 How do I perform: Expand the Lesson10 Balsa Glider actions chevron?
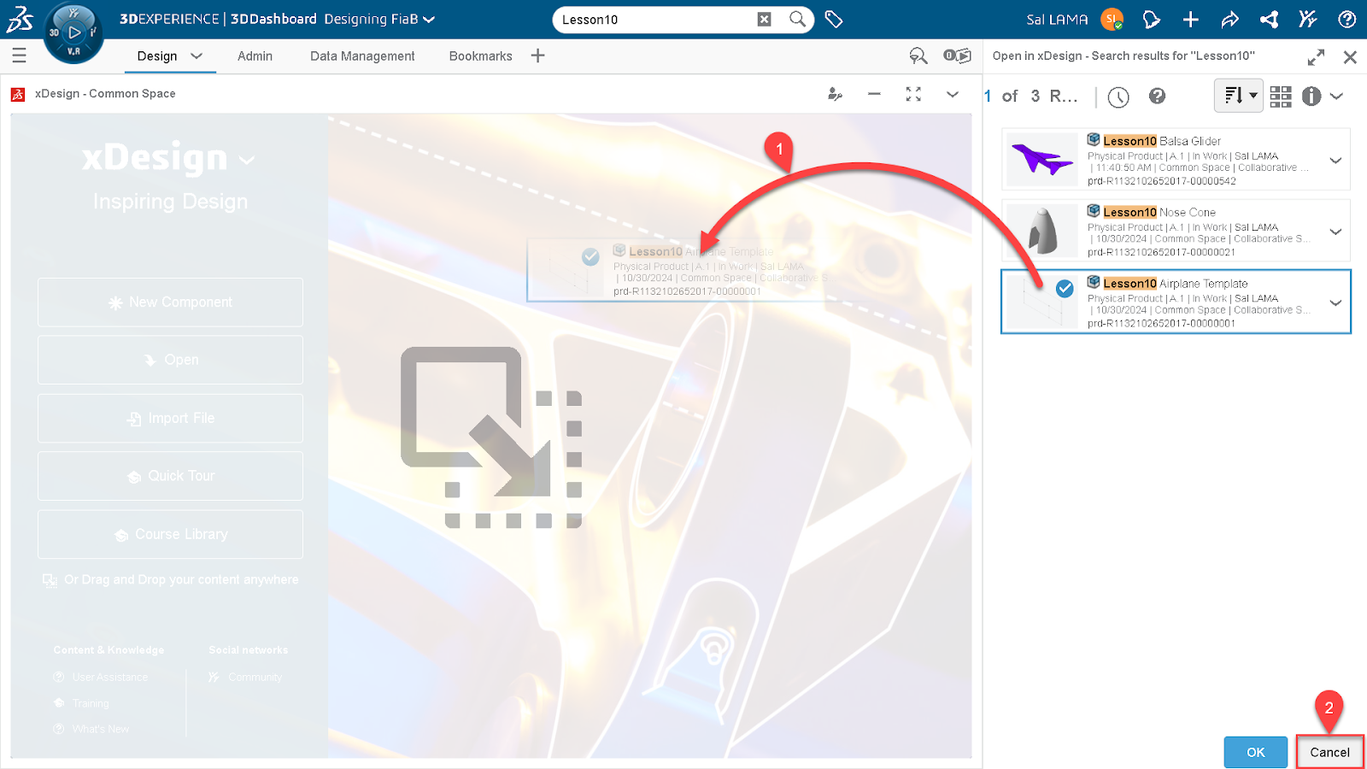[1335, 161]
